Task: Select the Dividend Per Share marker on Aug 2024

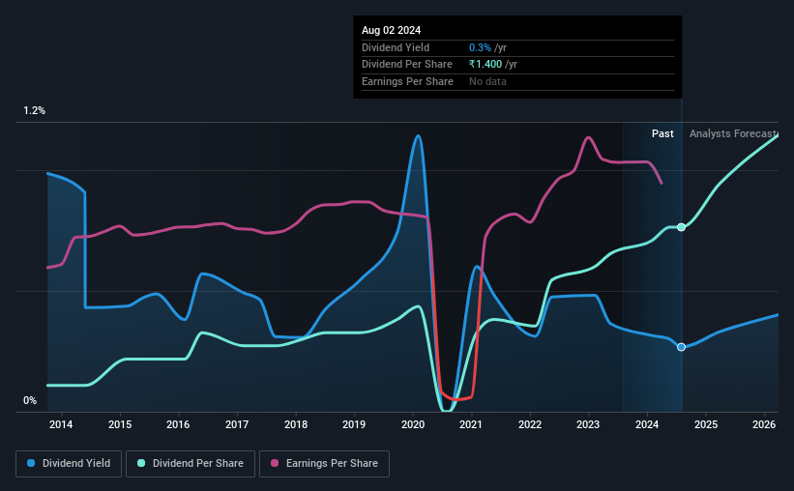Action: pos(681,227)
